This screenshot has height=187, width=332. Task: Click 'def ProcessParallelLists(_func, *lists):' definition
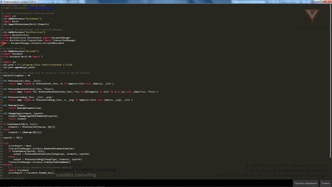click(x=29, y=89)
